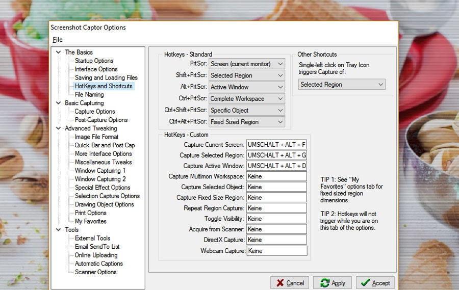The height and width of the screenshot is (290, 459).
Task: Go to Drawing Object Options
Action: pyautogui.click(x=104, y=204)
